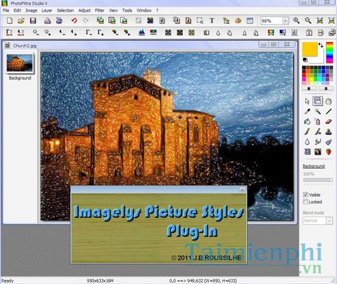
Task: Select the Eyedropper pipette tool
Action: (x=307, y=111)
